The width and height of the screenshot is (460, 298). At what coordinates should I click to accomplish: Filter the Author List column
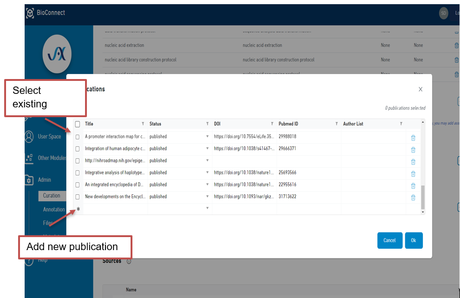401,124
